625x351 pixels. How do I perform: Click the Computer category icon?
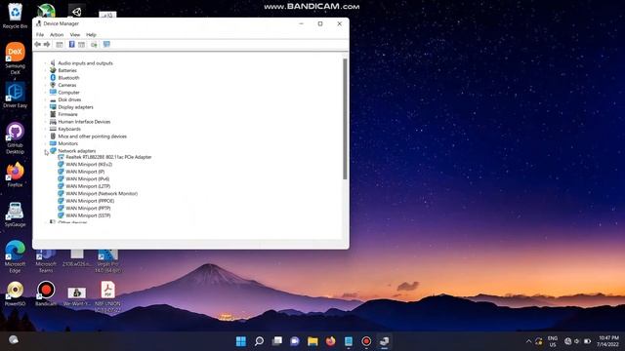click(x=53, y=92)
